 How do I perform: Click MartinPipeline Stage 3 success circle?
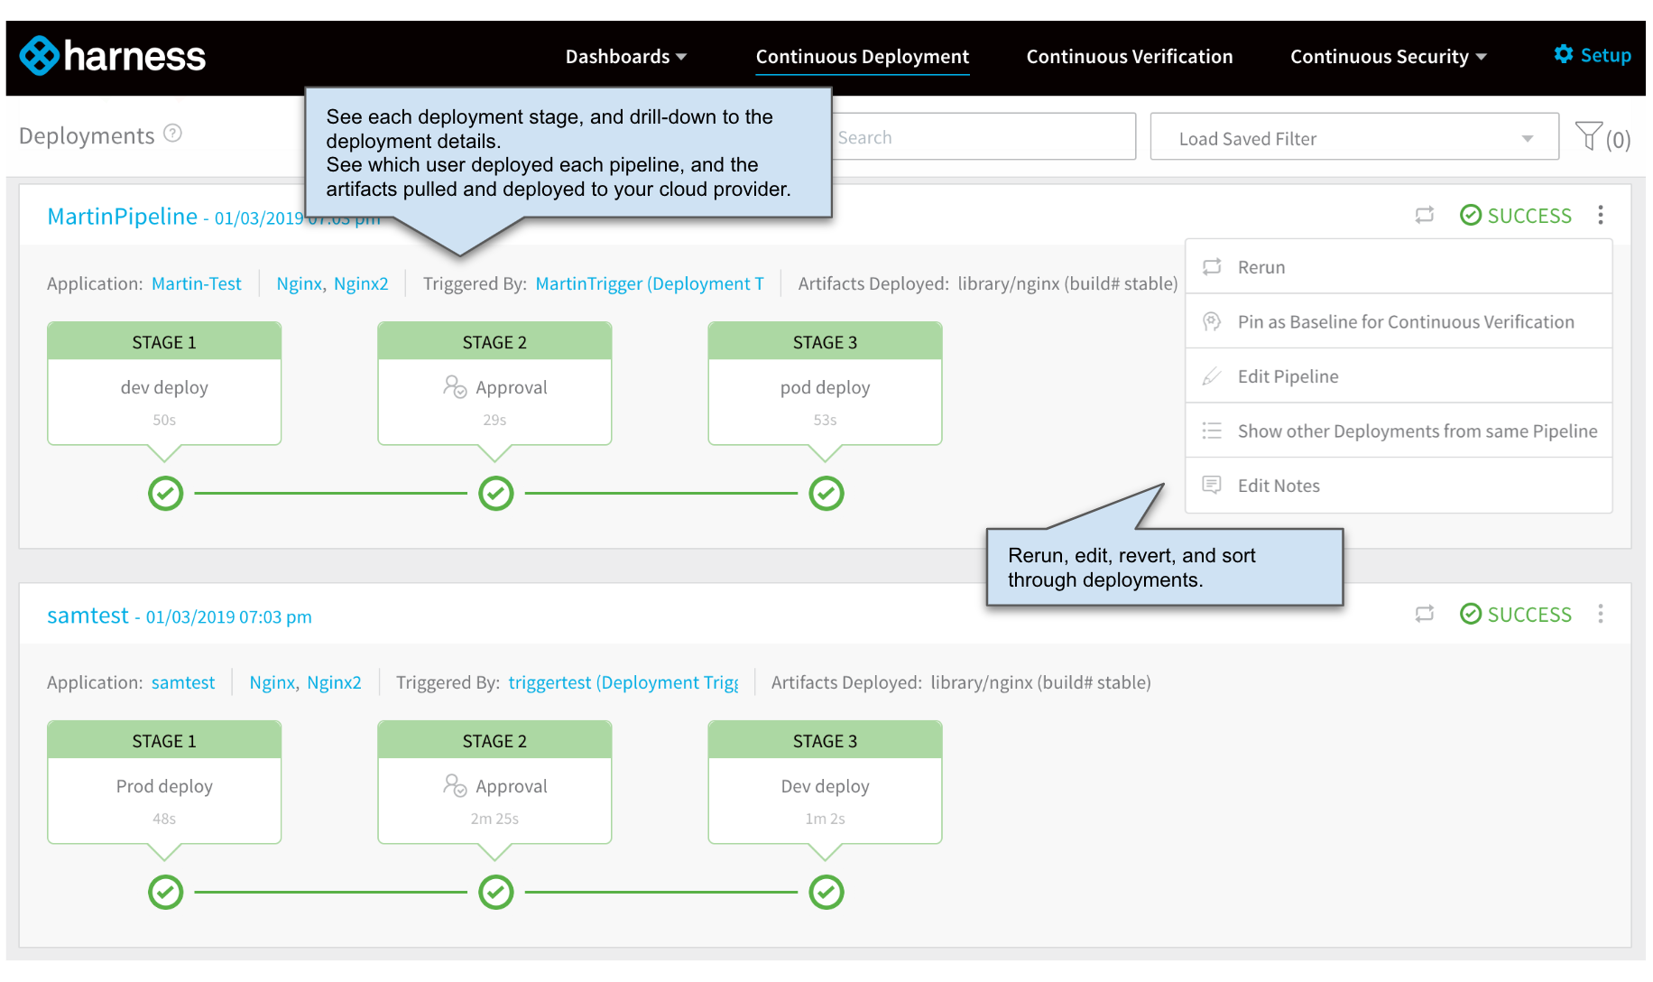(x=826, y=494)
